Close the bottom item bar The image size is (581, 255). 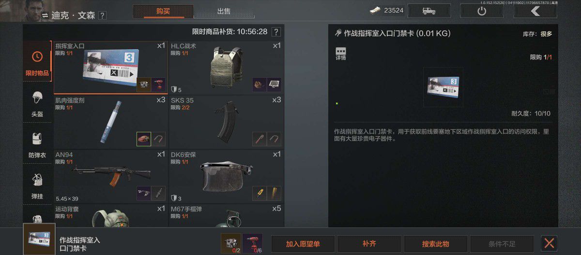(x=549, y=243)
